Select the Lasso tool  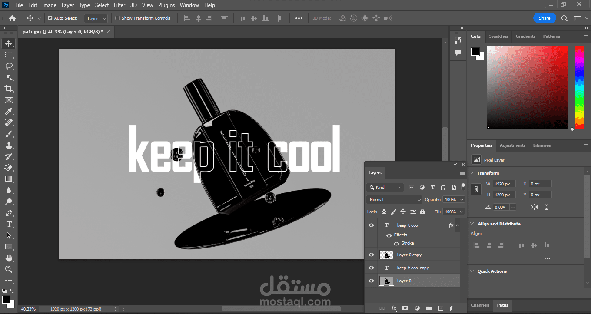[x=8, y=66]
